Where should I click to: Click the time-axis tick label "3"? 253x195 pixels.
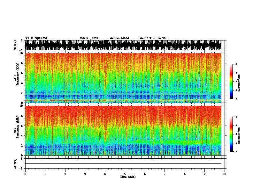85,174
